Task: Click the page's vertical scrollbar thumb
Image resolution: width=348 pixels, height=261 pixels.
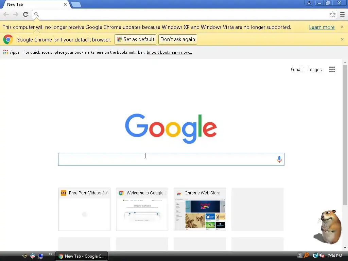Action: point(345,135)
